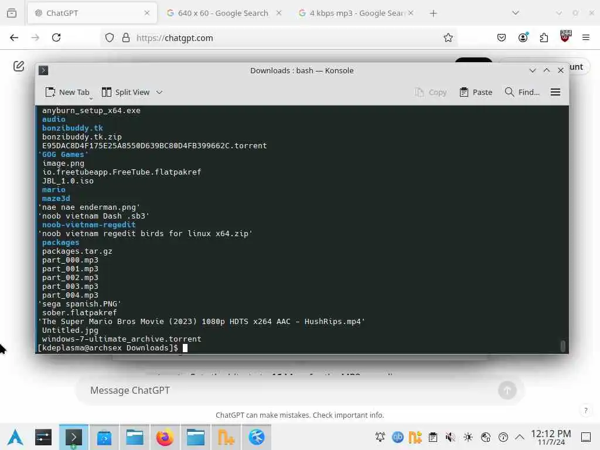
Task: Click the screen brightness tray icon
Action: point(468,437)
